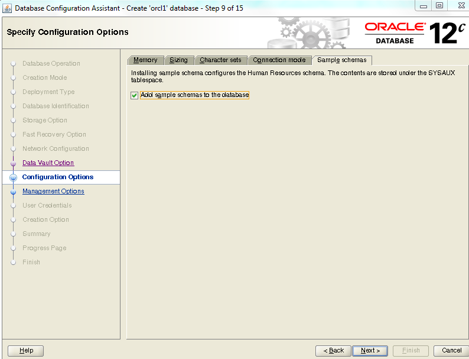This screenshot has height=359, width=469.
Task: Click the Deployment Type step text
Action: [48, 92]
